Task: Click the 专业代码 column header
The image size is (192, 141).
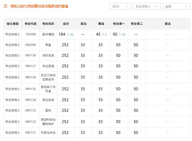Action: pos(30,24)
